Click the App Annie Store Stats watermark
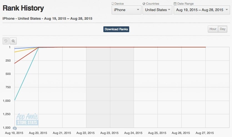This screenshot has width=232, height=137. click(x=27, y=119)
